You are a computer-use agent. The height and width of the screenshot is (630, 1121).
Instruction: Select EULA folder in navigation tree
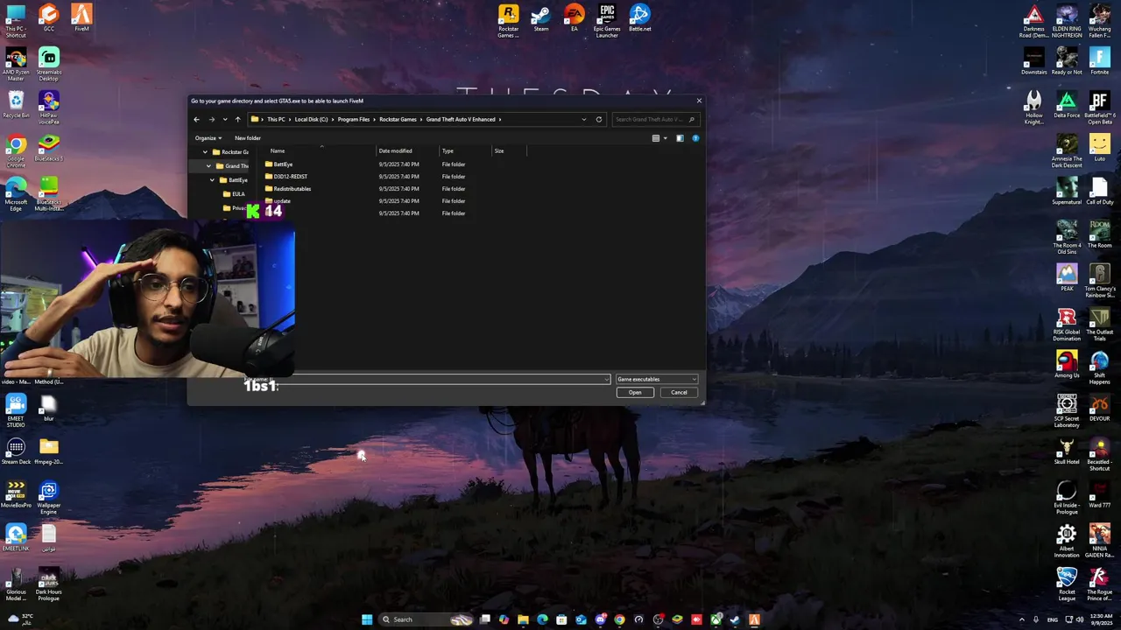click(x=234, y=194)
